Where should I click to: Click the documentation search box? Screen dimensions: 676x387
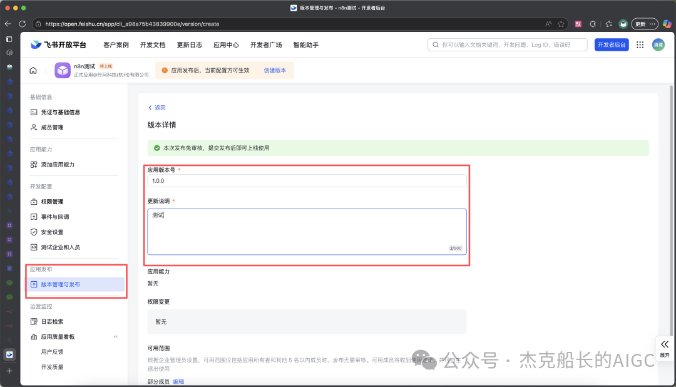508,45
